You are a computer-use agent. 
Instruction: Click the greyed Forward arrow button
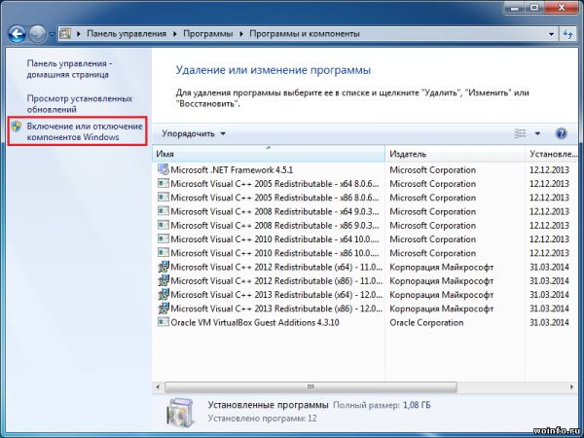(38, 34)
